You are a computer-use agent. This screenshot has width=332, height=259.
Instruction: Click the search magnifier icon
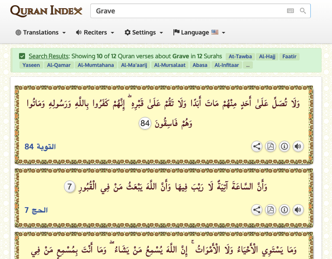pyautogui.click(x=303, y=11)
